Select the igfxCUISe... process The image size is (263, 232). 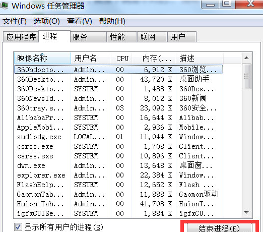click(118, 213)
